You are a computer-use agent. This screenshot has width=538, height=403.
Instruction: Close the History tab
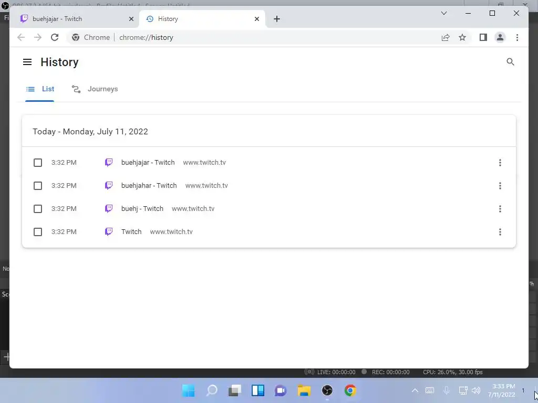pyautogui.click(x=256, y=19)
